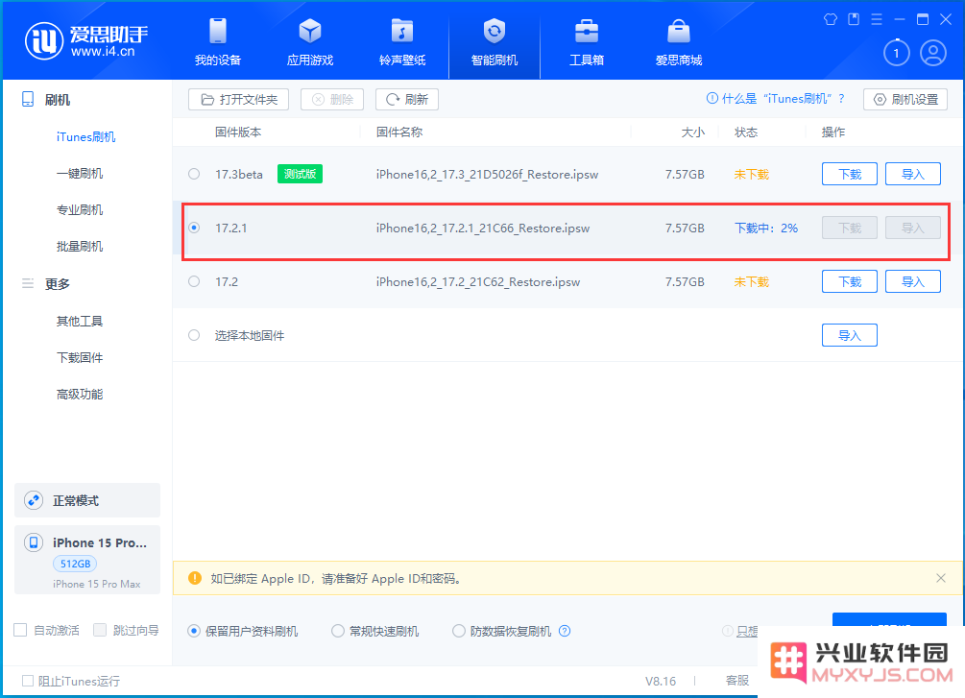Click the 客服 customer service link
This screenshot has height=698, width=965.
pyautogui.click(x=737, y=680)
